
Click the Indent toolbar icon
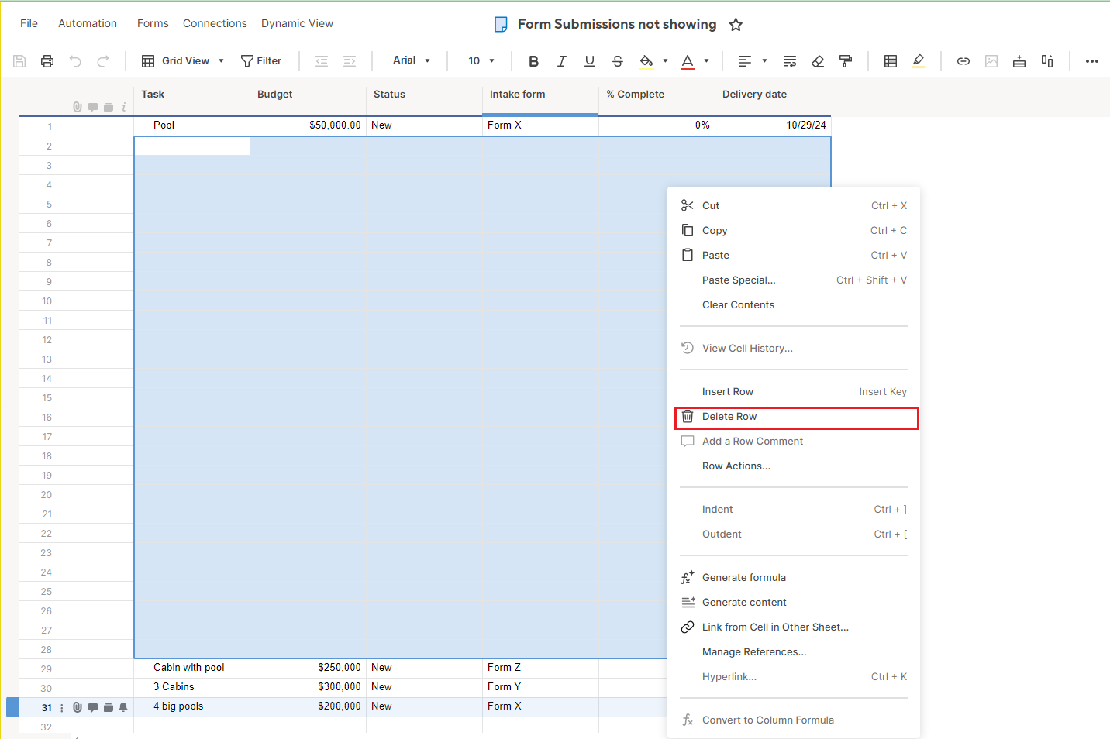click(x=350, y=61)
